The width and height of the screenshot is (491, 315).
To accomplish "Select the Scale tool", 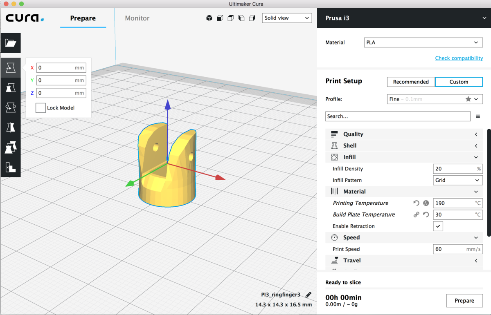I will pos(11,88).
